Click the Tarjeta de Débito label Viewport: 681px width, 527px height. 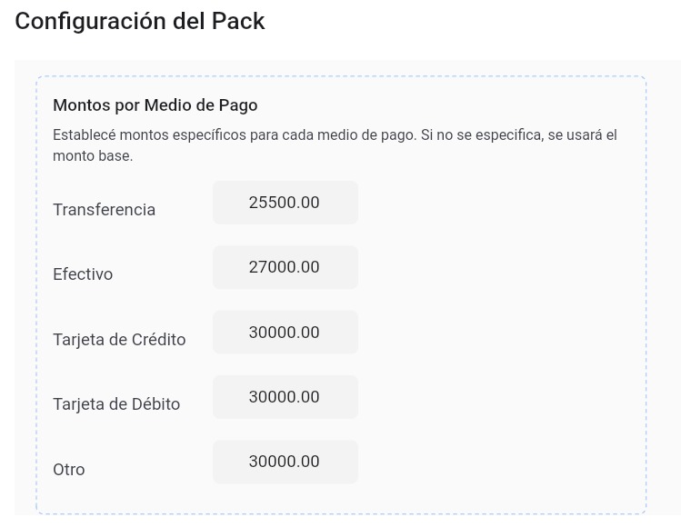tap(116, 404)
